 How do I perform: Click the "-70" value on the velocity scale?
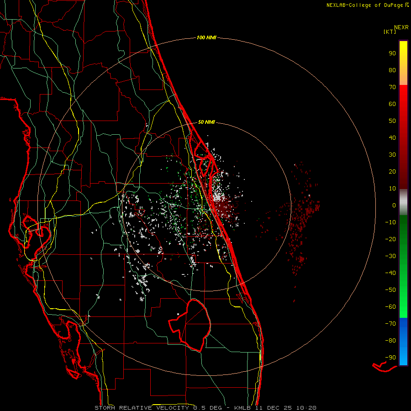point(390,324)
